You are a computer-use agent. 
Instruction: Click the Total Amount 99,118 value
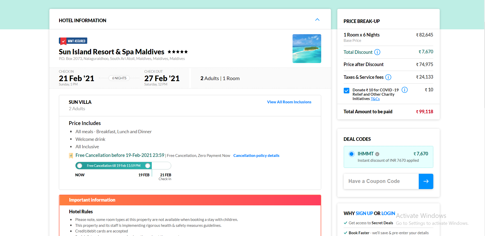coord(425,112)
